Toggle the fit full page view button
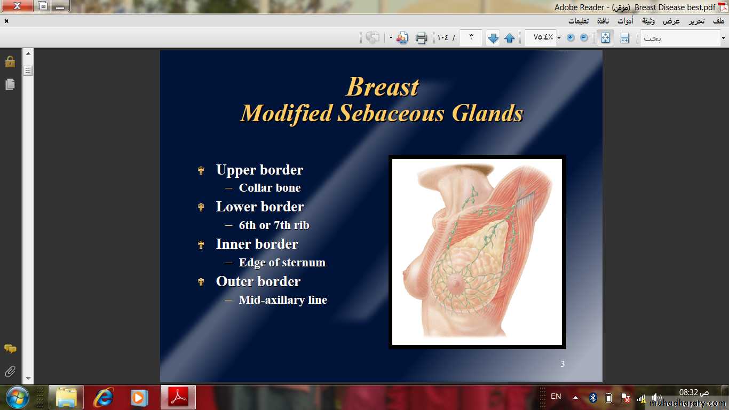729x410 pixels. pyautogui.click(x=605, y=38)
